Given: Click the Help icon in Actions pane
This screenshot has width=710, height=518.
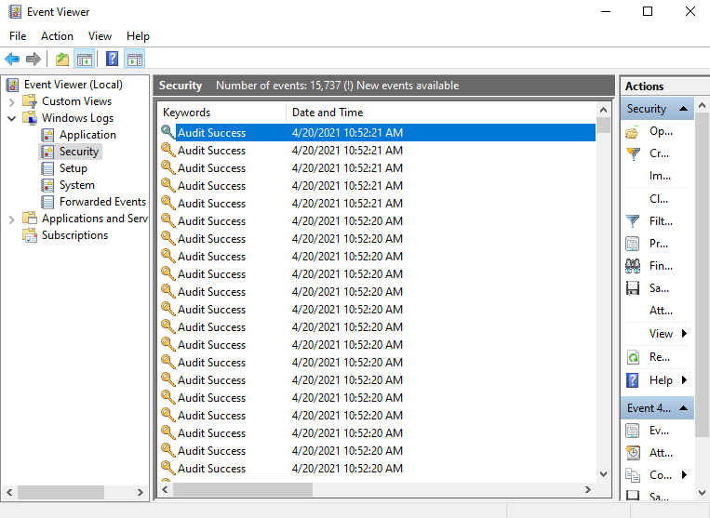Looking at the screenshot, I should 632,380.
